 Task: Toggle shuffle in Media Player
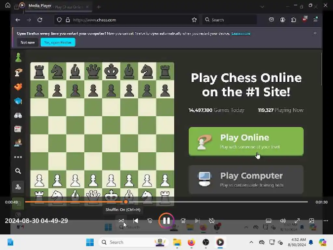coord(121,221)
